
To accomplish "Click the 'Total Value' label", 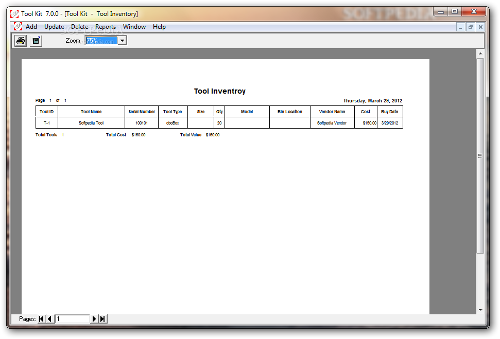I will tap(191, 135).
